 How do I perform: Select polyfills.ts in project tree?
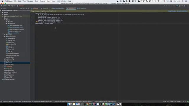[x=10, y=48]
